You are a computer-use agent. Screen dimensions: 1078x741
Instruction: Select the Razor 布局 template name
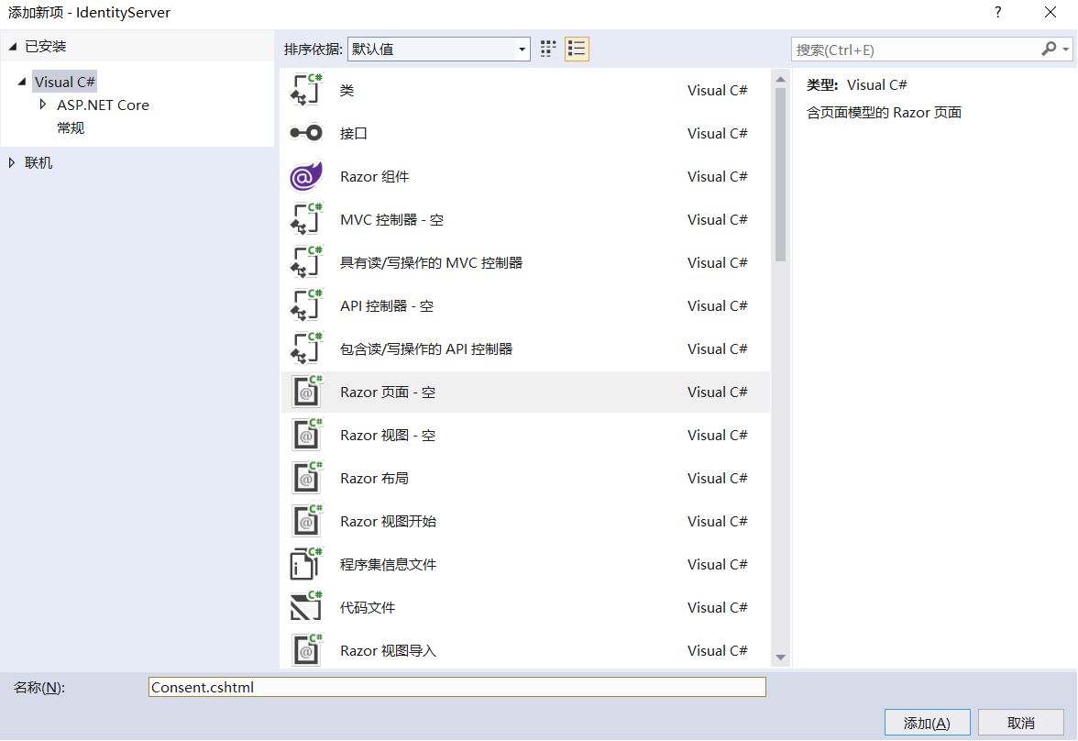[374, 478]
